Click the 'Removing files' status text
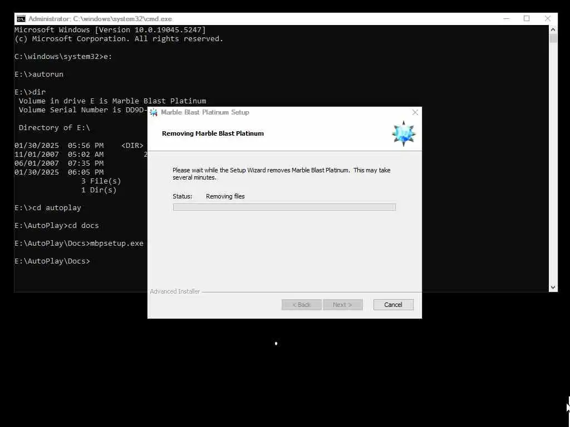The width and height of the screenshot is (570, 427). [x=225, y=196]
